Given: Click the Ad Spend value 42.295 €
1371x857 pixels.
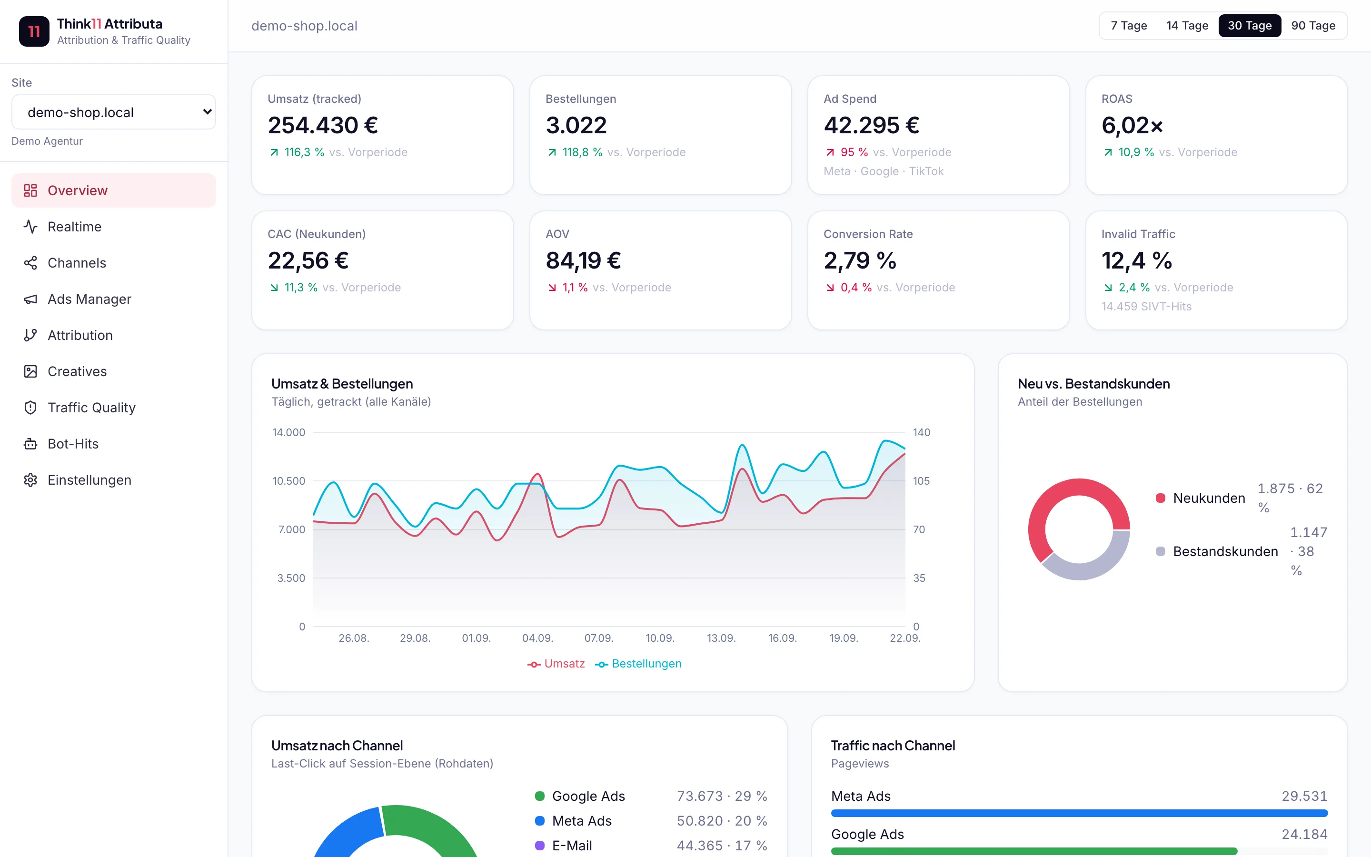Looking at the screenshot, I should click(x=871, y=125).
